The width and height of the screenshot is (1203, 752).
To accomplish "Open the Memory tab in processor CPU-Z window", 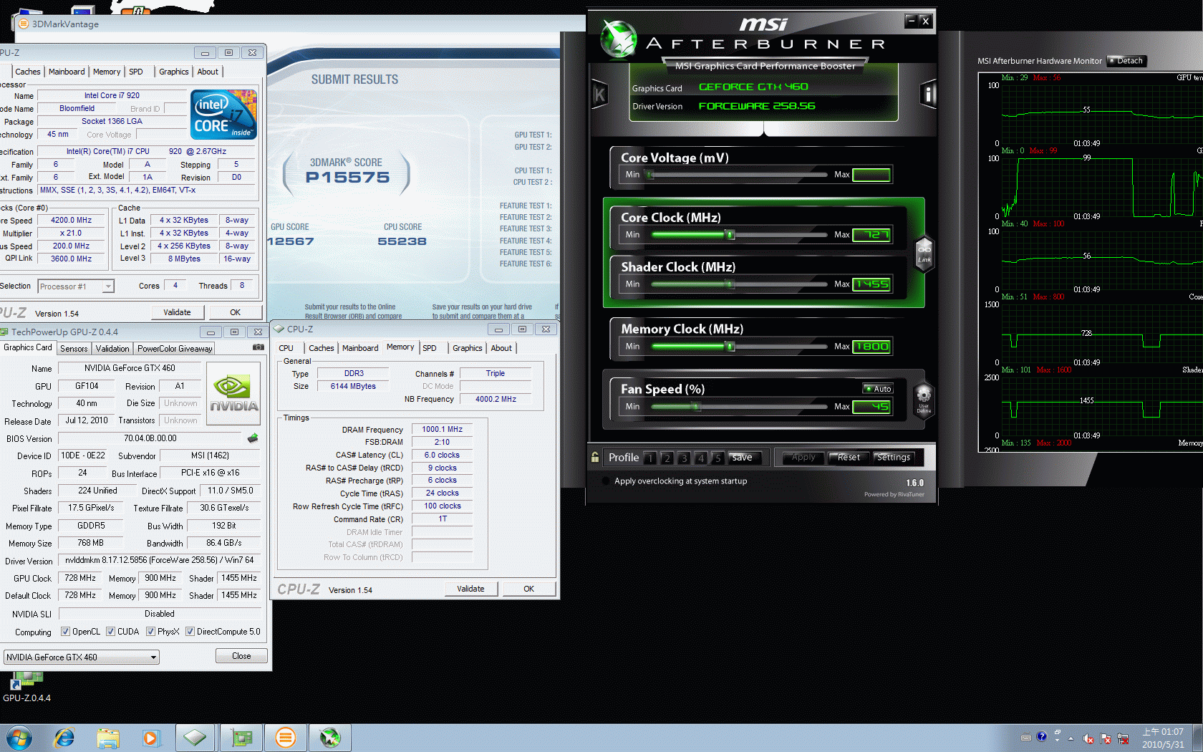I will pyautogui.click(x=107, y=72).
